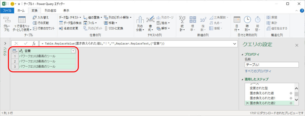Screen dimensions: 305x116
Task: Click 値を抽出する command
Action: click(277, 28)
